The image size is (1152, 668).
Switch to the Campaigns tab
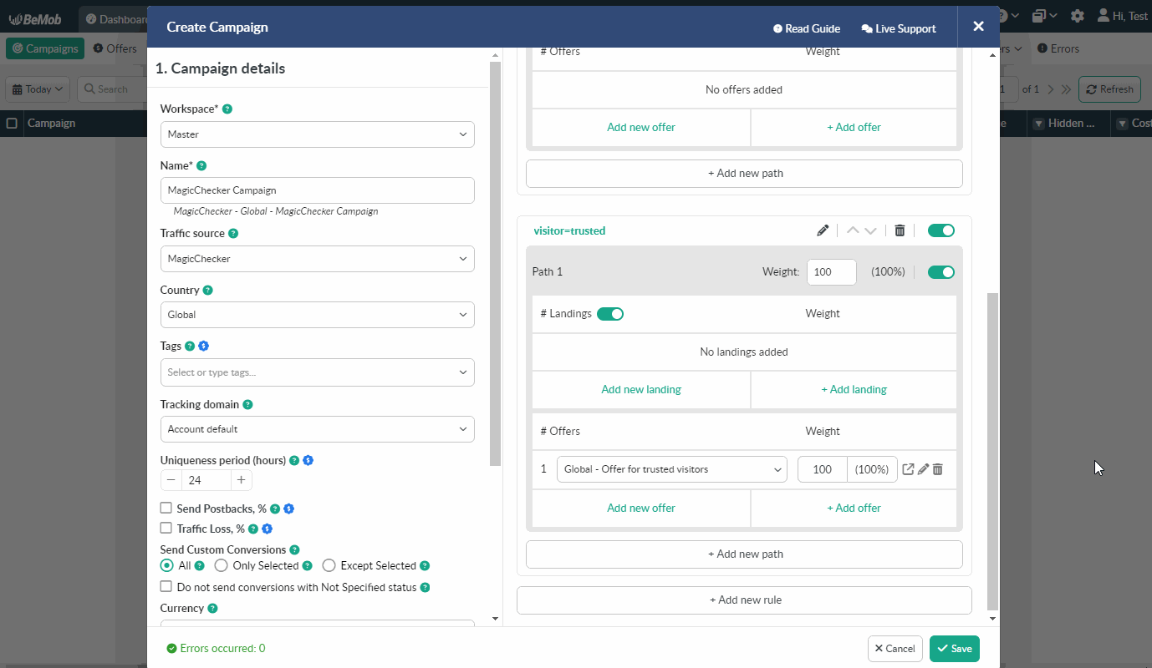[45, 48]
